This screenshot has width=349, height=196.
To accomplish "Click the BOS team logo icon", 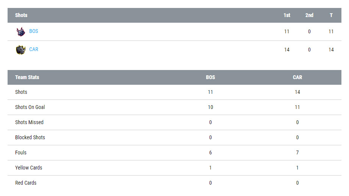I will point(21,32).
